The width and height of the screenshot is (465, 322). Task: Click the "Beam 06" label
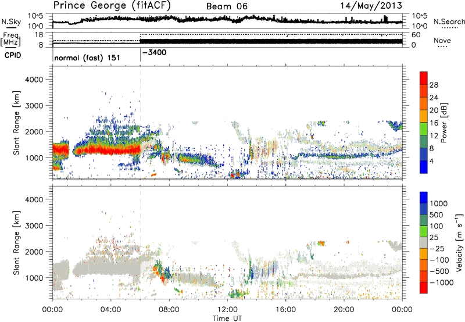pos(227,6)
